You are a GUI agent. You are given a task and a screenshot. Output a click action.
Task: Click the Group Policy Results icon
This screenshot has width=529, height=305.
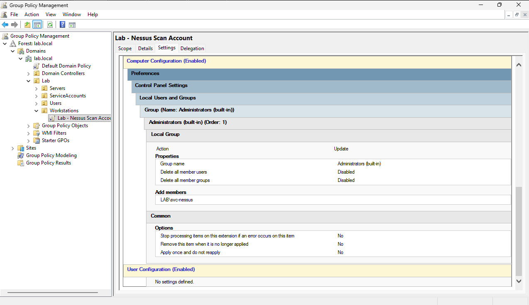pyautogui.click(x=21, y=163)
